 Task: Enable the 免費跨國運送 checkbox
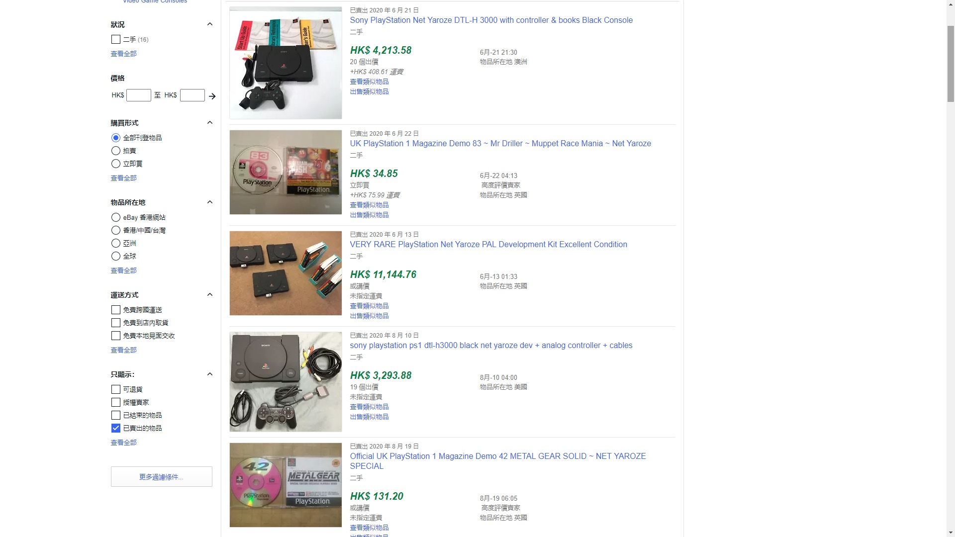[116, 310]
